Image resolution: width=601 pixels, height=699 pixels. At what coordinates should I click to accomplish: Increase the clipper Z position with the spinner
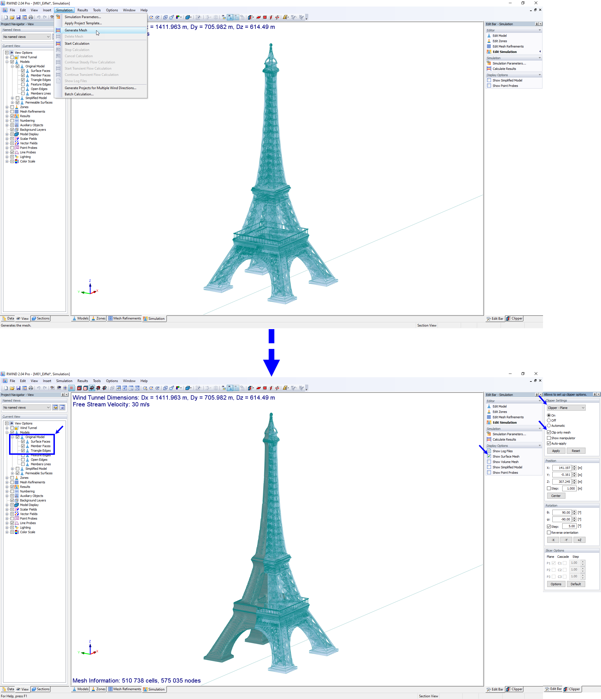coord(574,481)
